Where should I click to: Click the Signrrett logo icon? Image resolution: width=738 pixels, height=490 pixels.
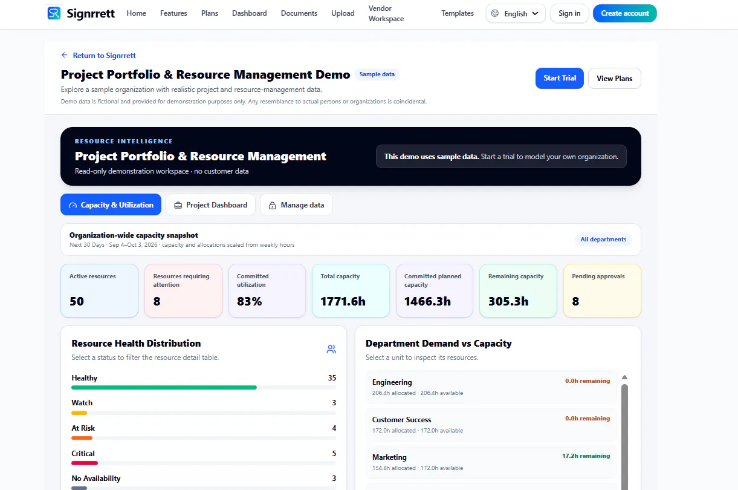pyautogui.click(x=54, y=13)
